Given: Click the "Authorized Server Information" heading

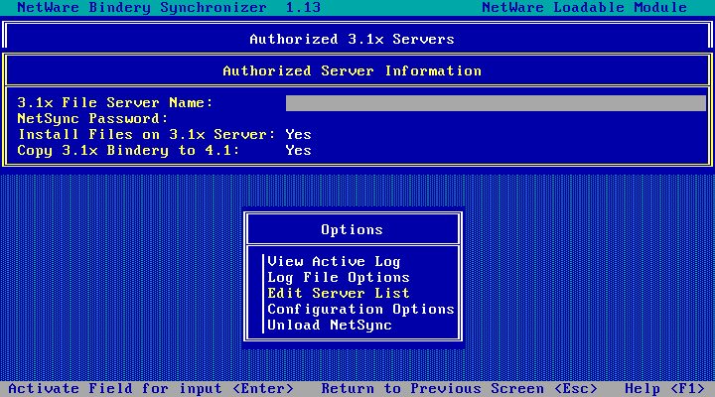Looking at the screenshot, I should [352, 71].
